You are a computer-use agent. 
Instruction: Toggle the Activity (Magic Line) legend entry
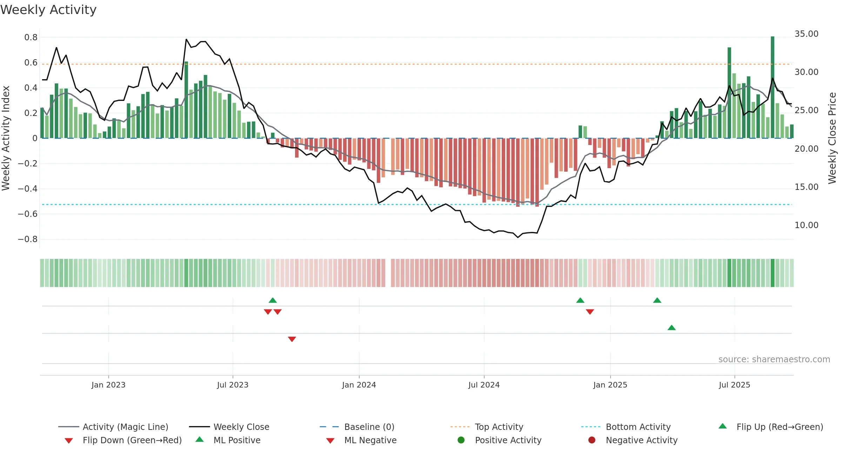point(113,427)
